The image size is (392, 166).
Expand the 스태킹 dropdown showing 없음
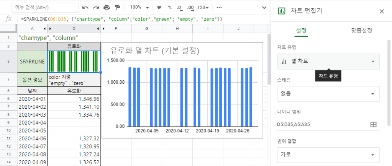328,94
